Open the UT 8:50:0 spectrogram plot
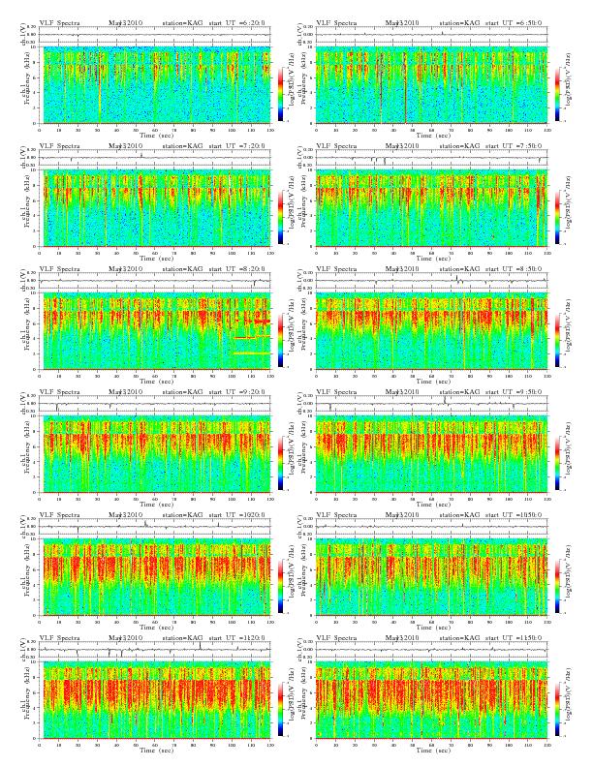 point(431,331)
